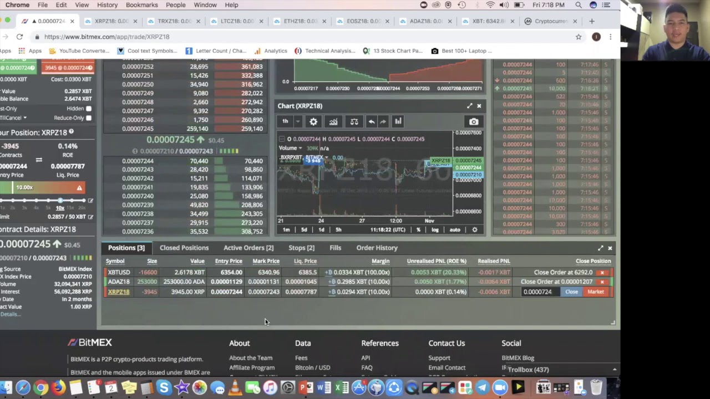Open the BitMEX Blog link

(x=518, y=358)
